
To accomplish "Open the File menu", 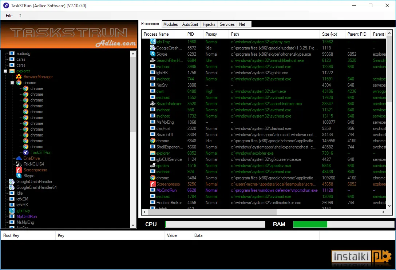I will tap(9, 15).
